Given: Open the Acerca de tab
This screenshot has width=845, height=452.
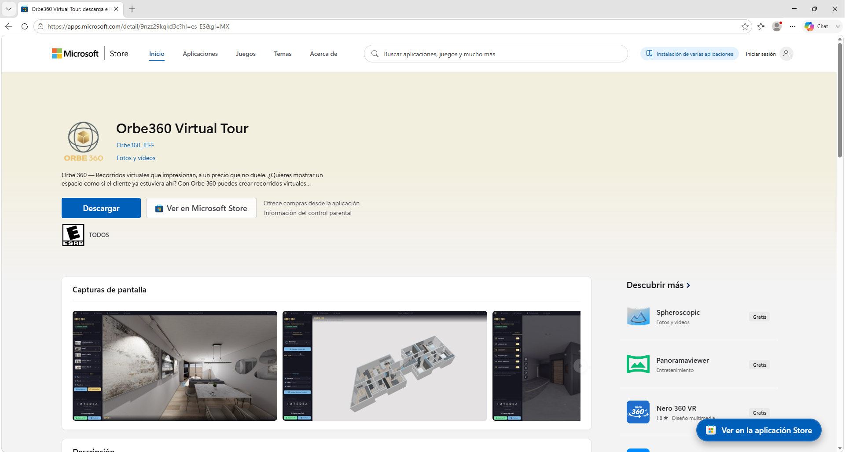Looking at the screenshot, I should click(x=323, y=54).
